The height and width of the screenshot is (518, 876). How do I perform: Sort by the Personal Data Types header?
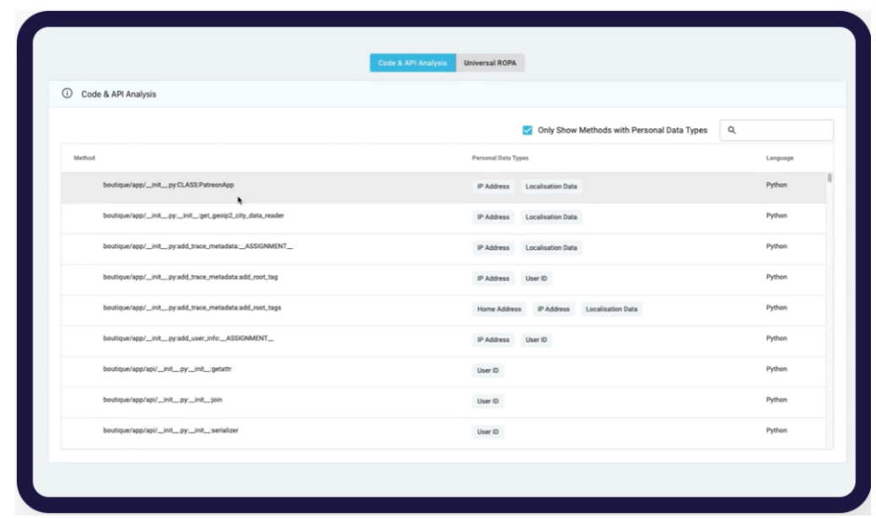point(500,158)
